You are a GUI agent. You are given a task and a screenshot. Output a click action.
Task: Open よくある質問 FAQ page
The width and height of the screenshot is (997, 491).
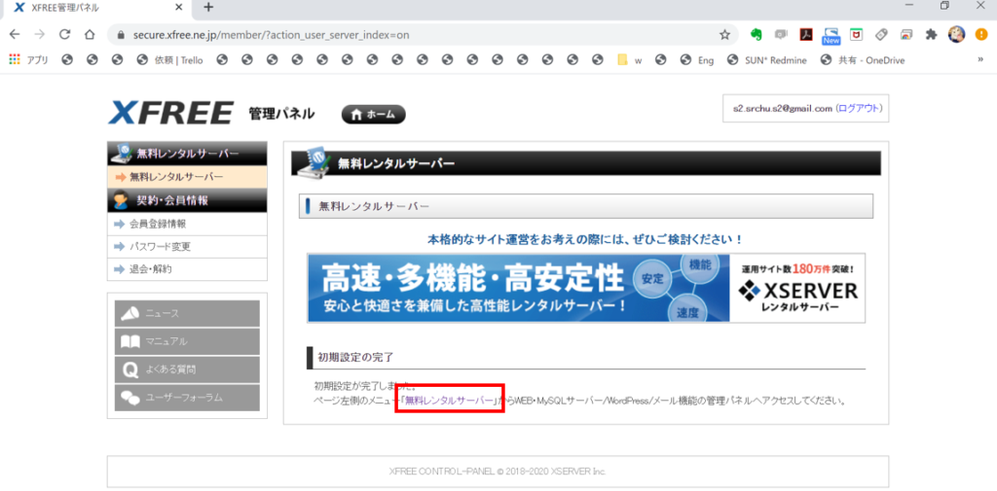[x=185, y=369]
